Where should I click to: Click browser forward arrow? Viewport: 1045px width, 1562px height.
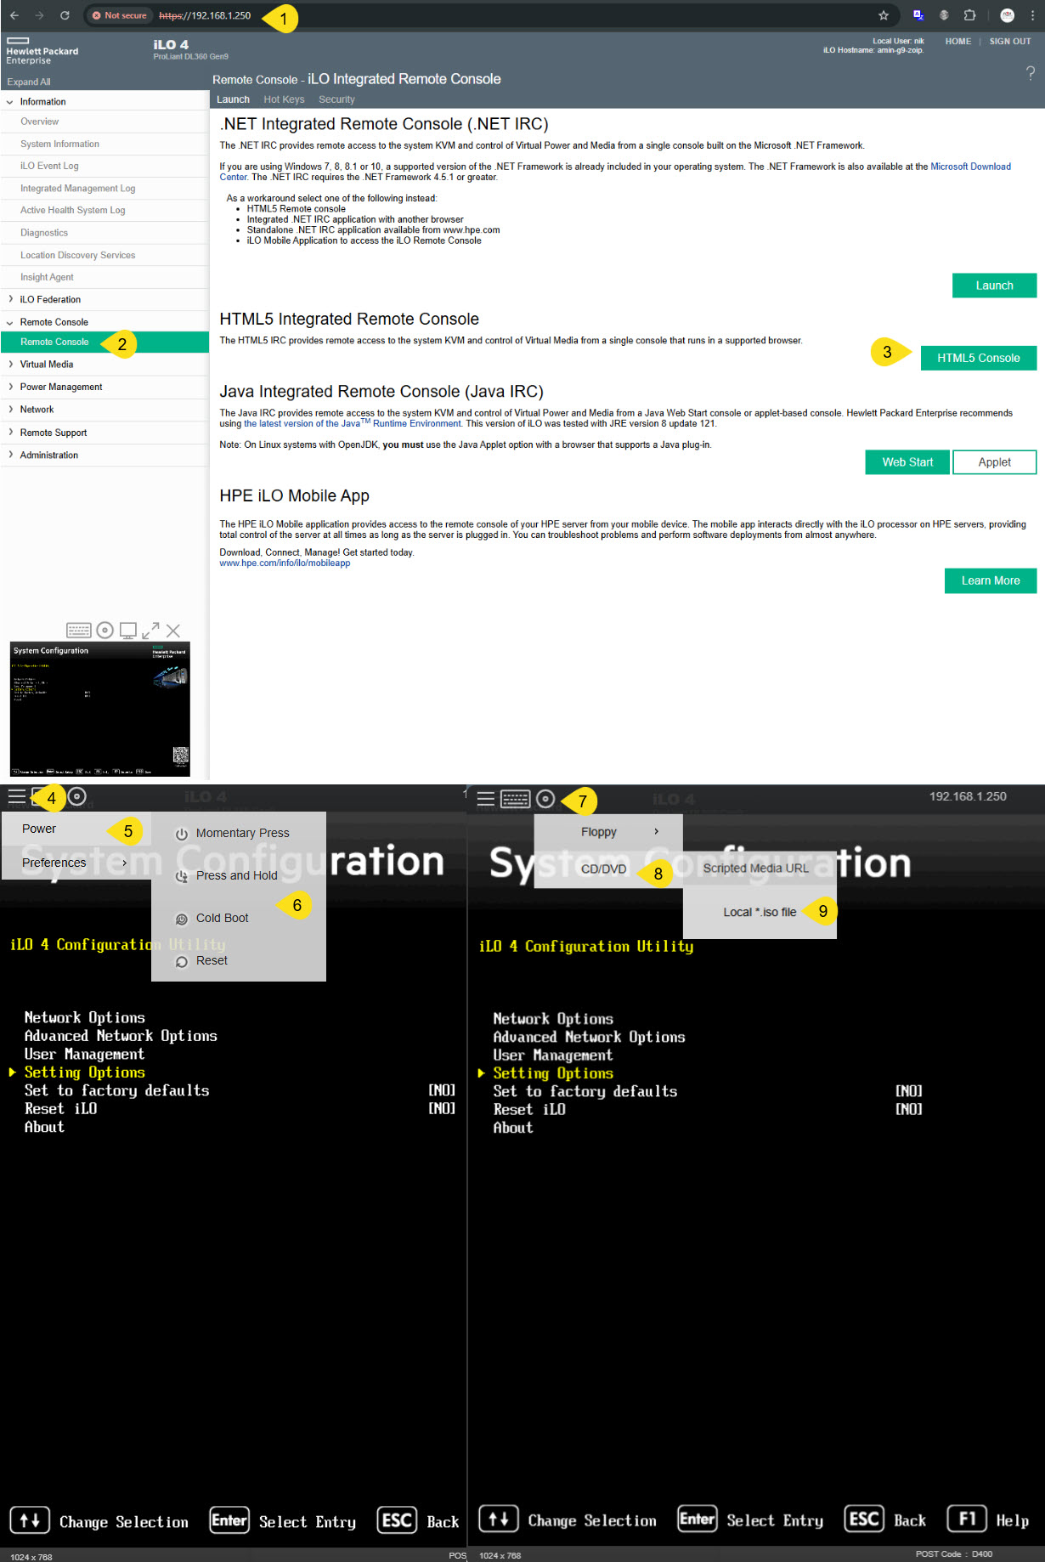coord(39,15)
